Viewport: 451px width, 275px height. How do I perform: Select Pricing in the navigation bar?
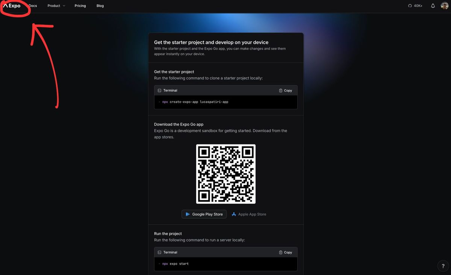80,6
